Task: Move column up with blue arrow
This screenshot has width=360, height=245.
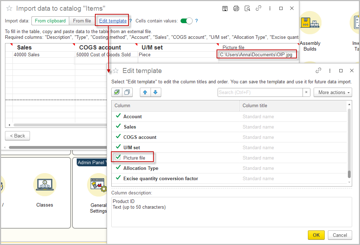Action: pyautogui.click(x=145, y=93)
